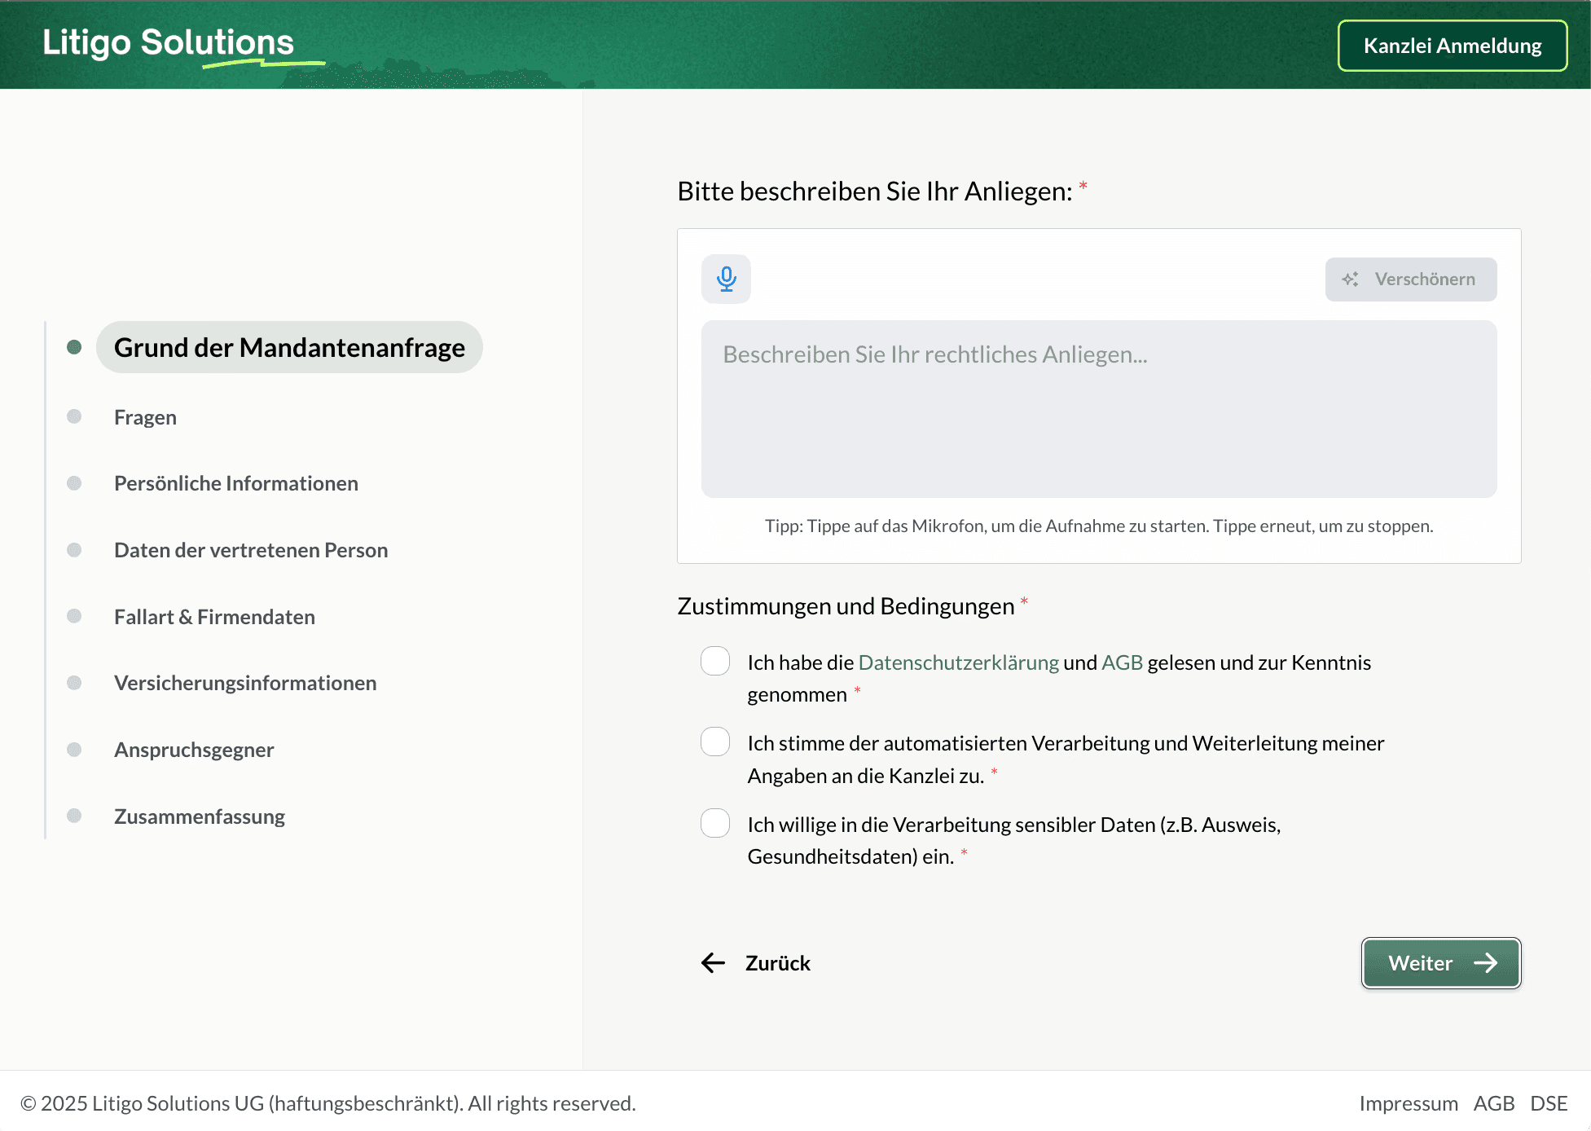Open the Versicherungsinformationen section
1591x1131 pixels.
click(x=245, y=683)
